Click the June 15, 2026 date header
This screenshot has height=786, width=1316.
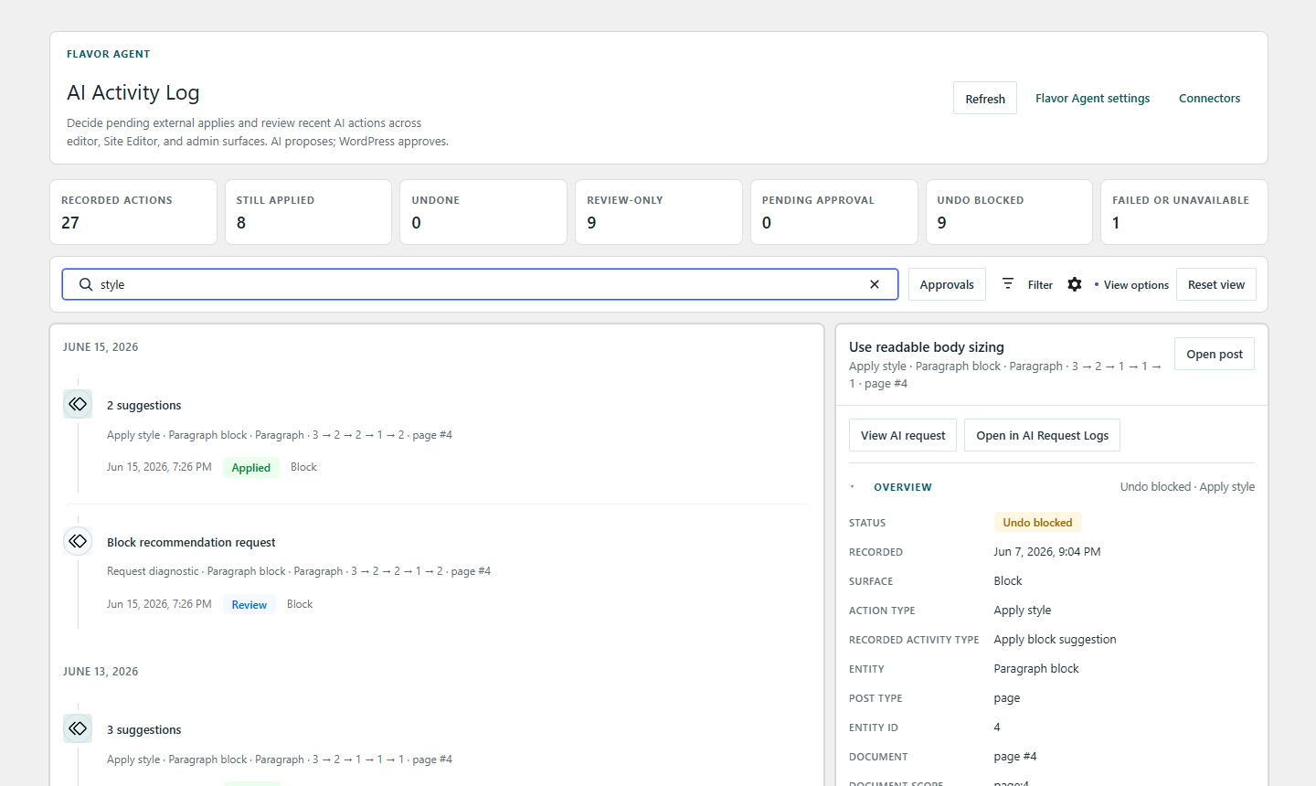click(x=101, y=347)
